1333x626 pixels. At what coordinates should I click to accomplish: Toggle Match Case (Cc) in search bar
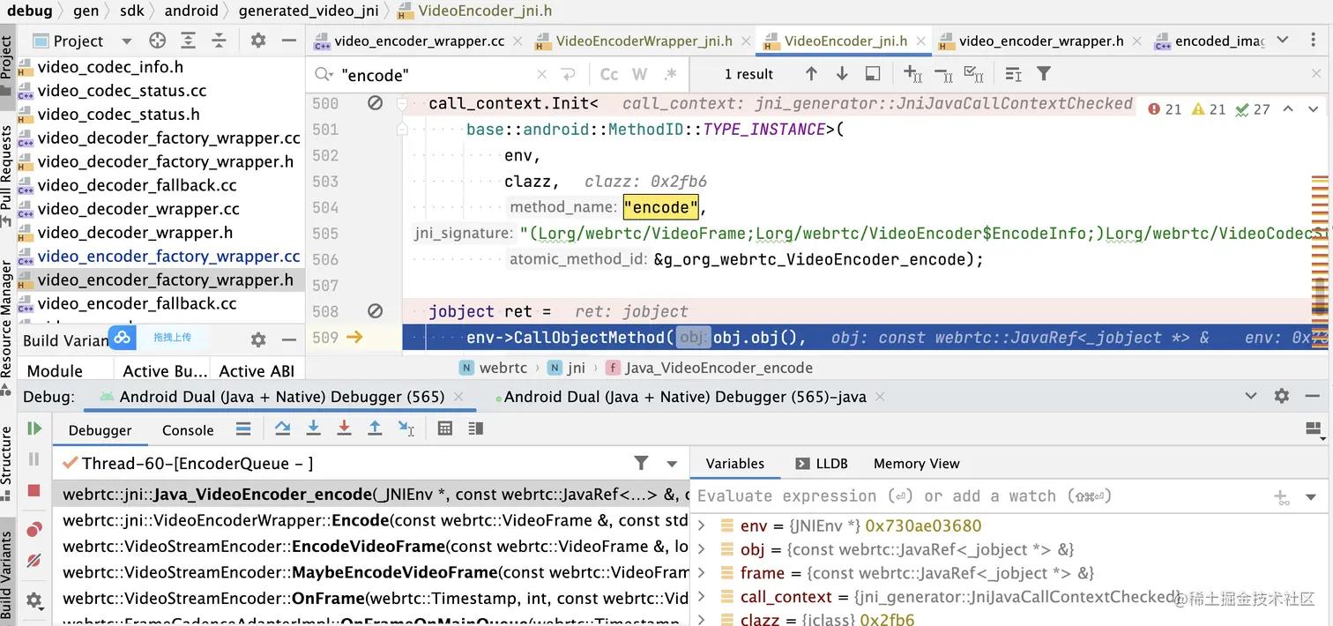click(609, 75)
